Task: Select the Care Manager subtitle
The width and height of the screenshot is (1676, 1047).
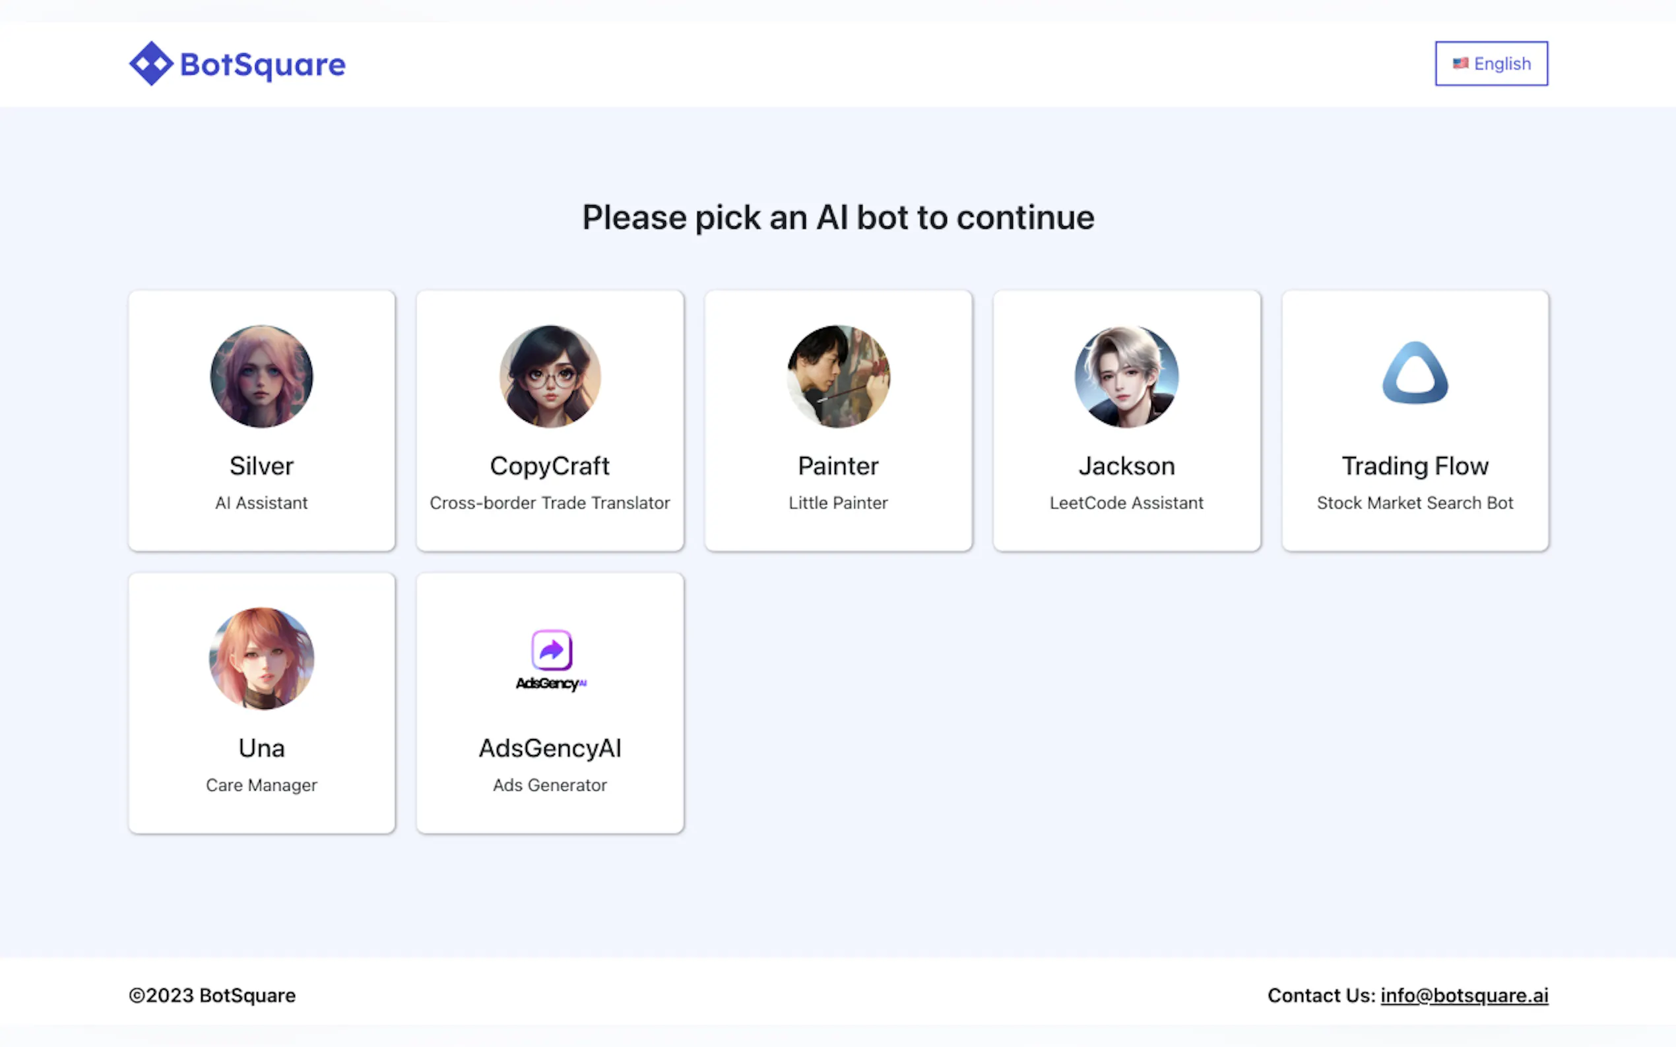Action: (x=261, y=785)
